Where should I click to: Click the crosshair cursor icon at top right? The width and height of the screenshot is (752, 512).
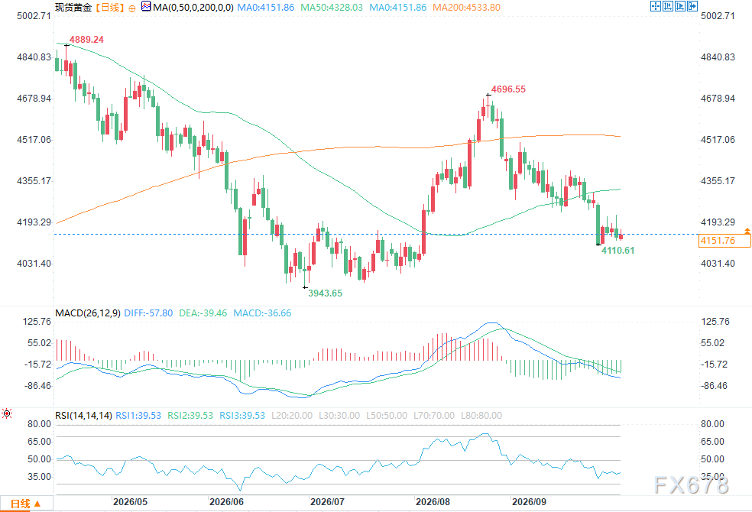(655, 6)
